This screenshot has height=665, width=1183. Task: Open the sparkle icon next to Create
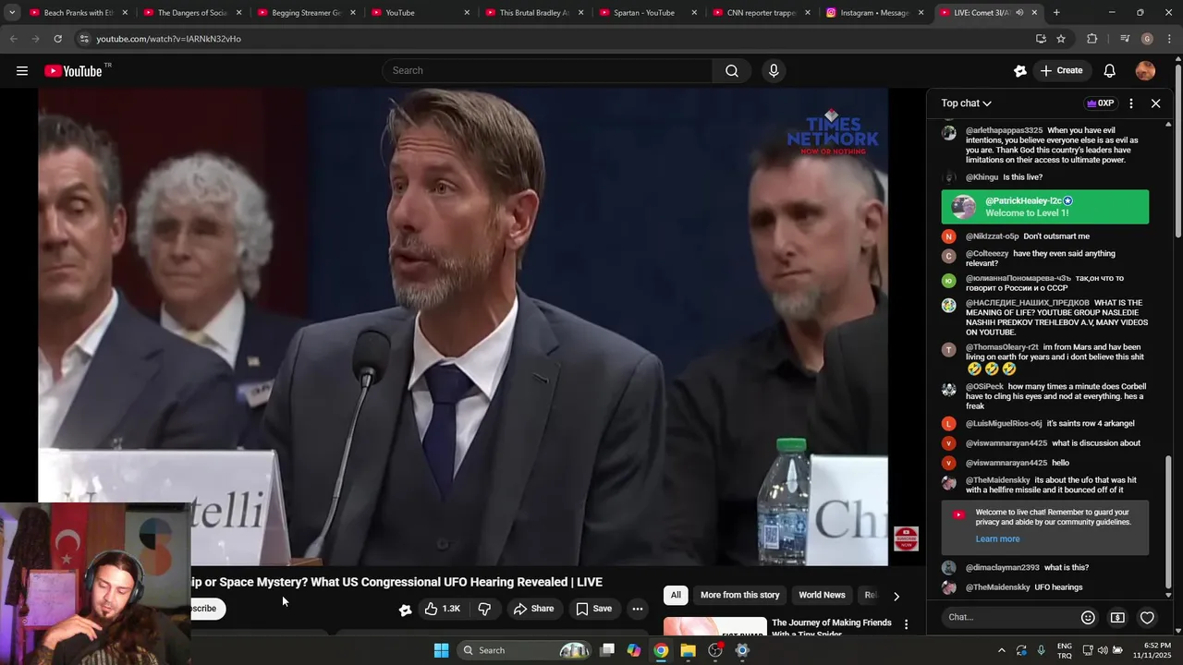(x=1019, y=71)
